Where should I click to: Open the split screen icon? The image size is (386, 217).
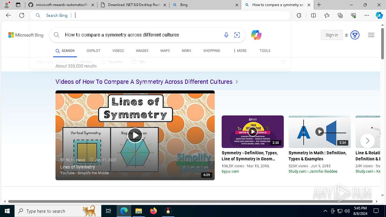pos(313,15)
